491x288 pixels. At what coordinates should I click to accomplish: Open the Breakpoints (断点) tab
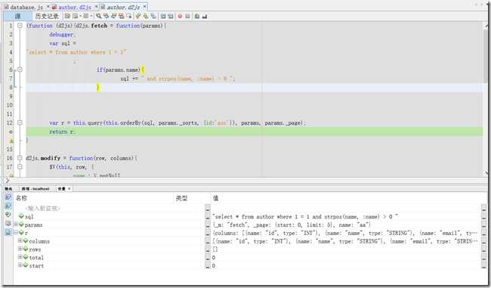9,189
